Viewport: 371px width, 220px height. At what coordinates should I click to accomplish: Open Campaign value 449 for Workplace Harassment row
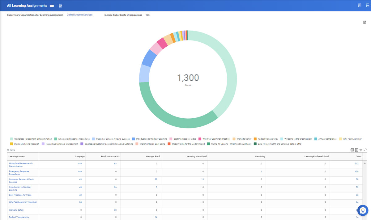point(80,163)
